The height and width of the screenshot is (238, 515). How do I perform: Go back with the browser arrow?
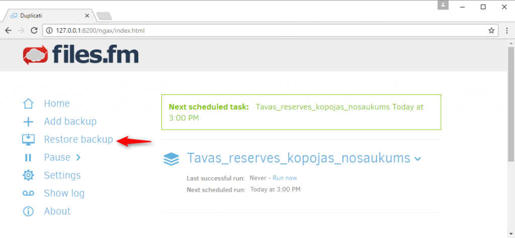coord(9,31)
